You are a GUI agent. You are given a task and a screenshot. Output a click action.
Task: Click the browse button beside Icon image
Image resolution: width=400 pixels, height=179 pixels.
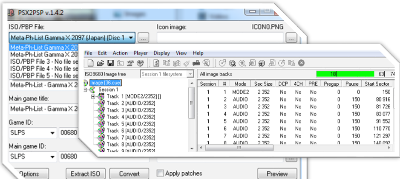pos(291,38)
